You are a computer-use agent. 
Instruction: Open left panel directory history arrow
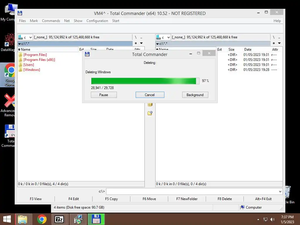pos(142,43)
